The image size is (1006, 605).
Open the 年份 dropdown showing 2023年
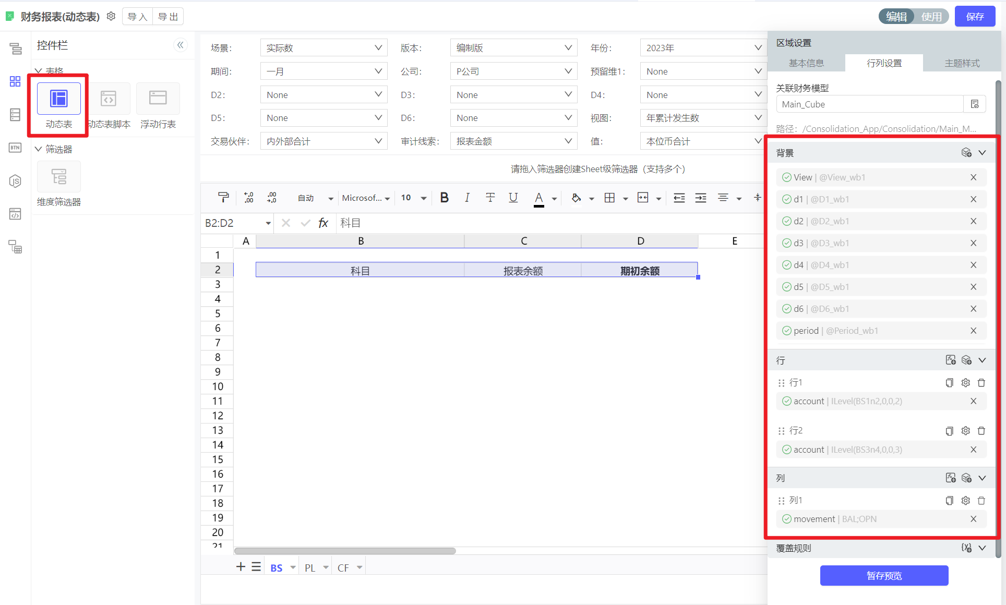[x=703, y=48]
